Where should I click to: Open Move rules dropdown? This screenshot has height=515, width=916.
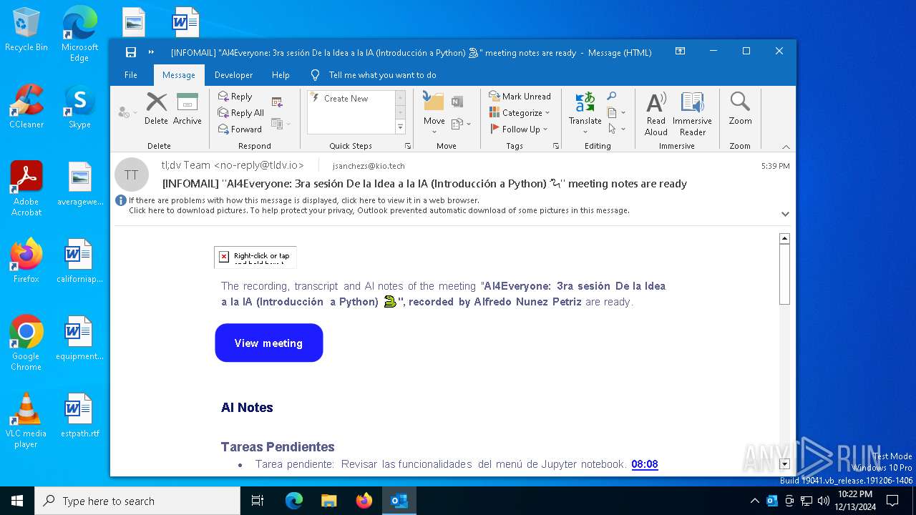[x=461, y=124]
